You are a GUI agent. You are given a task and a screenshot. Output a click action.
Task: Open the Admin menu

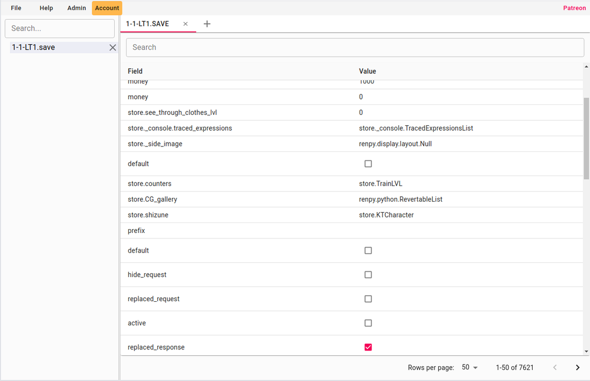(x=76, y=8)
